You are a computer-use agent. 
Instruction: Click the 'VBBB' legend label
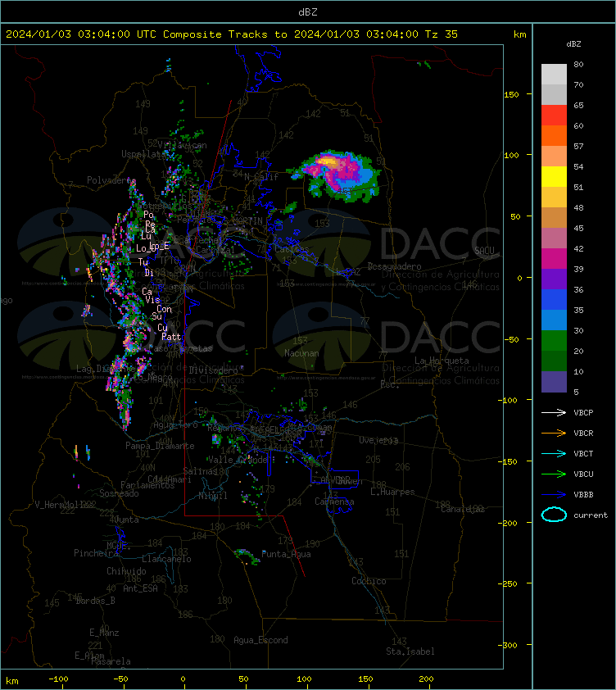(583, 495)
